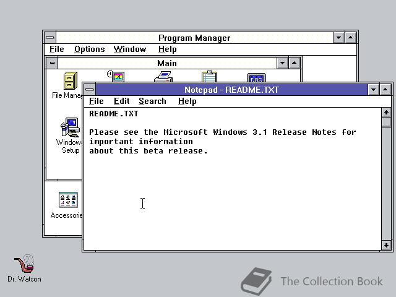
Task: Open Program Manager Options menu
Action: pyautogui.click(x=89, y=49)
